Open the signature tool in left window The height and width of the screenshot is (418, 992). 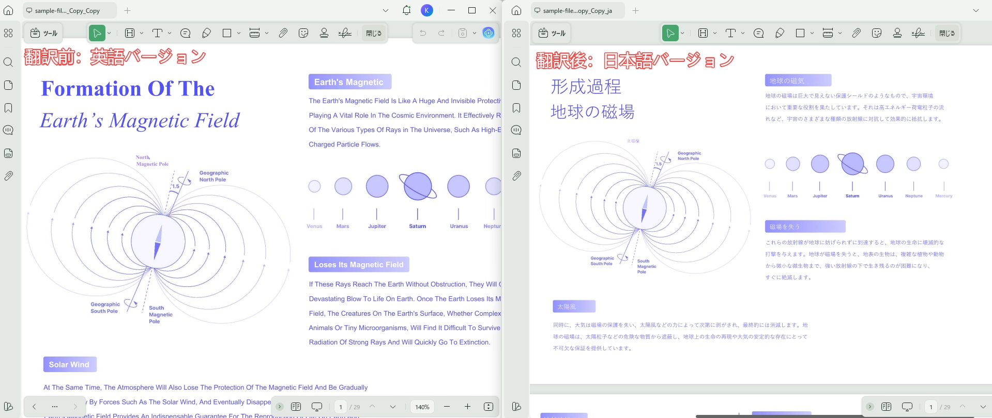[345, 33]
